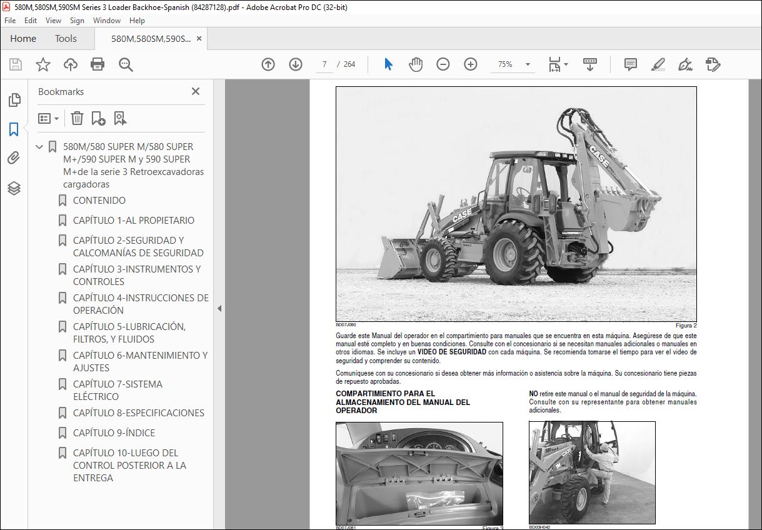This screenshot has height=530, width=762.
Task: Open bookmark options dropdown menu
Action: [x=49, y=118]
